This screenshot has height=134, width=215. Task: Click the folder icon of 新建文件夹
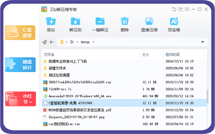45,68
